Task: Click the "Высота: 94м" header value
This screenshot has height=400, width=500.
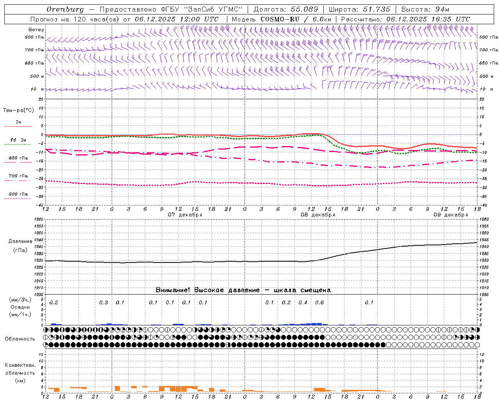Action: point(425,9)
